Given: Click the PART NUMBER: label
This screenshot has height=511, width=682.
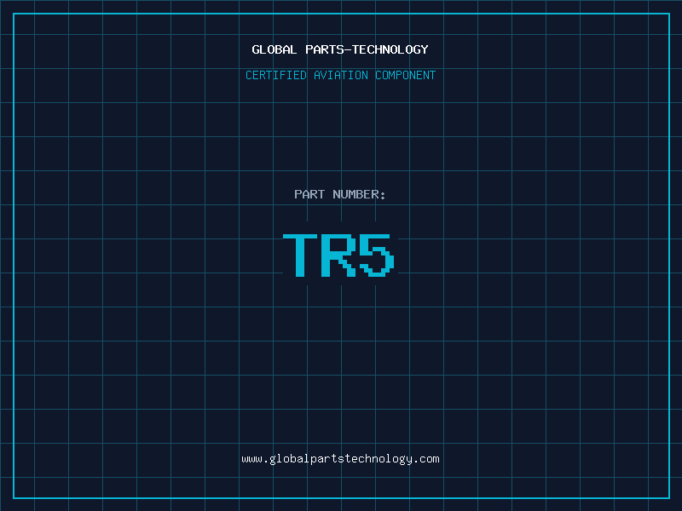Looking at the screenshot, I should click(340, 194).
